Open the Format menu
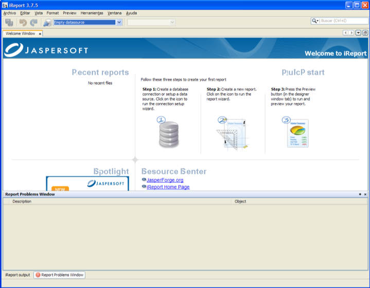 52,13
